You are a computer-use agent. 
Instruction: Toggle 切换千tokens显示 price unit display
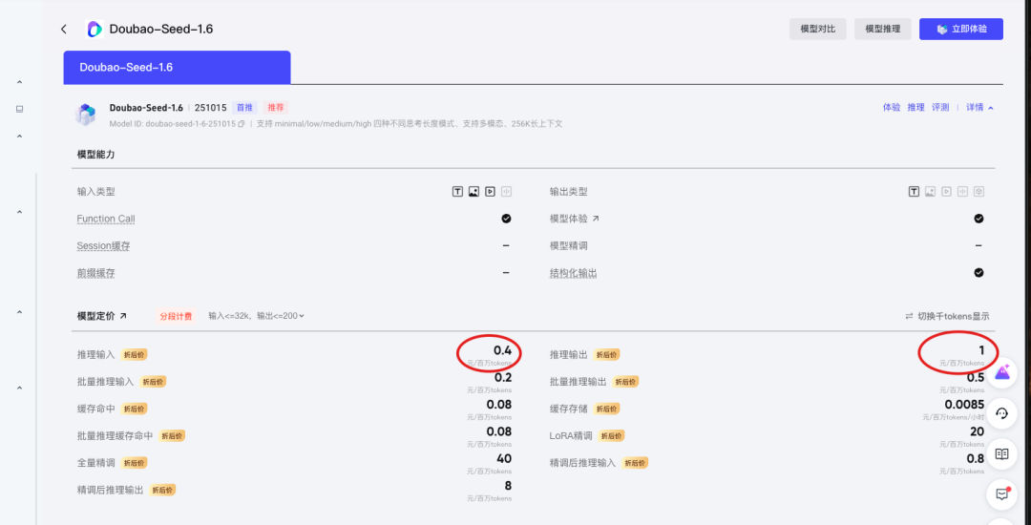click(x=947, y=316)
